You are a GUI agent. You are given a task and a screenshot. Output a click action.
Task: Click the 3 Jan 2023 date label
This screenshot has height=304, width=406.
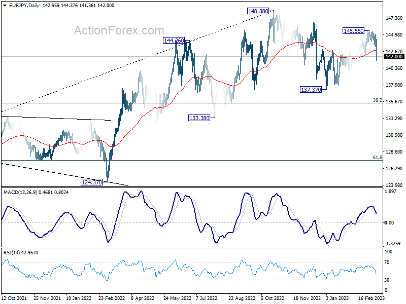337,298
